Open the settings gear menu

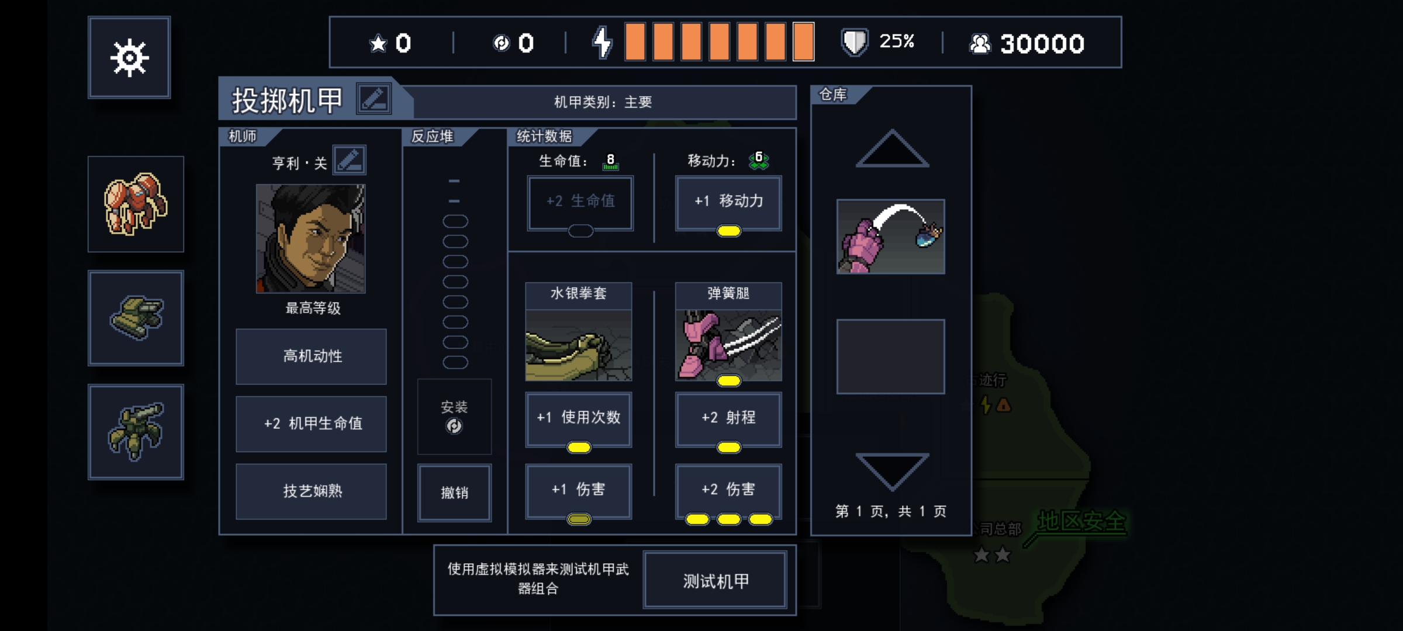click(129, 57)
